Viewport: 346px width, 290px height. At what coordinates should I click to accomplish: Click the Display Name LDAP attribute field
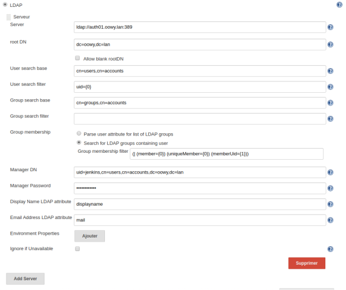coord(200,204)
